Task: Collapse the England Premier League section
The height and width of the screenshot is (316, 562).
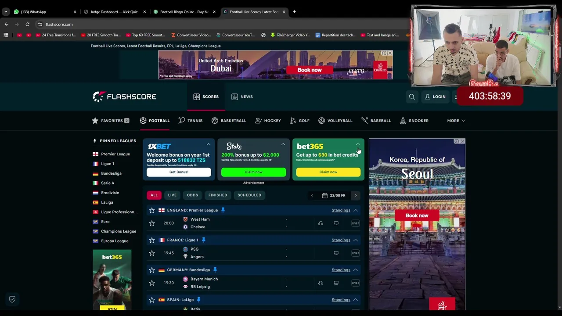Action: click(x=356, y=210)
